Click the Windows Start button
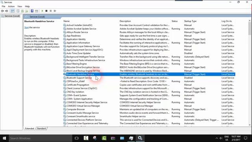This screenshot has width=252, height=142. pyautogui.click(x=4, y=138)
